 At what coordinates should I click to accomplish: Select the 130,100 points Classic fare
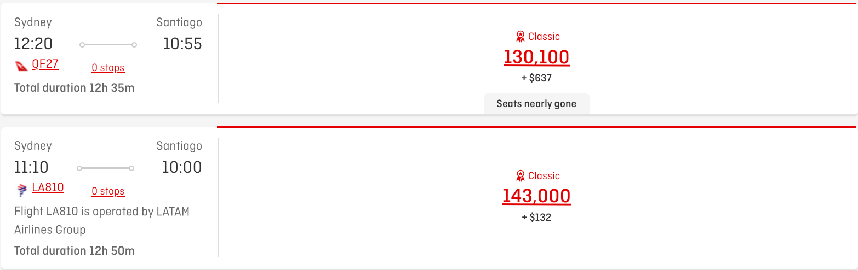pyautogui.click(x=536, y=57)
